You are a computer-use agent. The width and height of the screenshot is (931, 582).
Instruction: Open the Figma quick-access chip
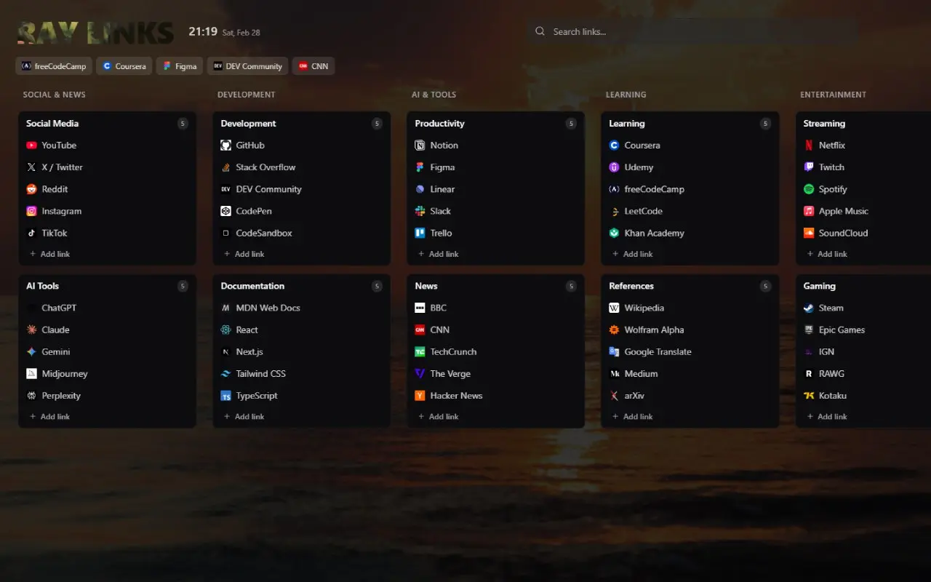tap(180, 66)
